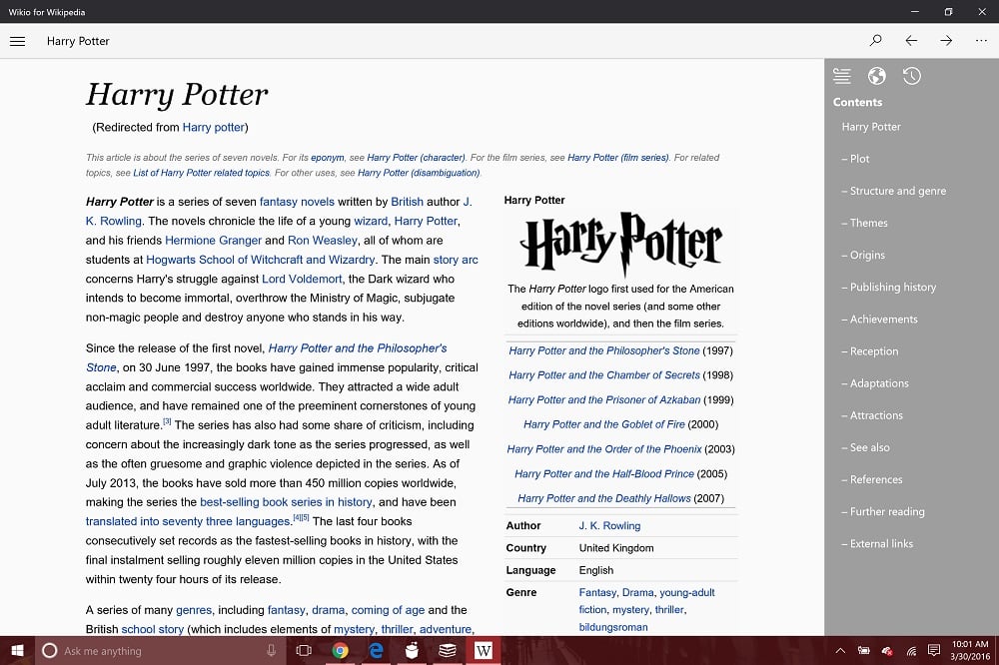The width and height of the screenshot is (999, 665).
Task: Click Cortana 'Ask me anything' search box
Action: coord(162,650)
